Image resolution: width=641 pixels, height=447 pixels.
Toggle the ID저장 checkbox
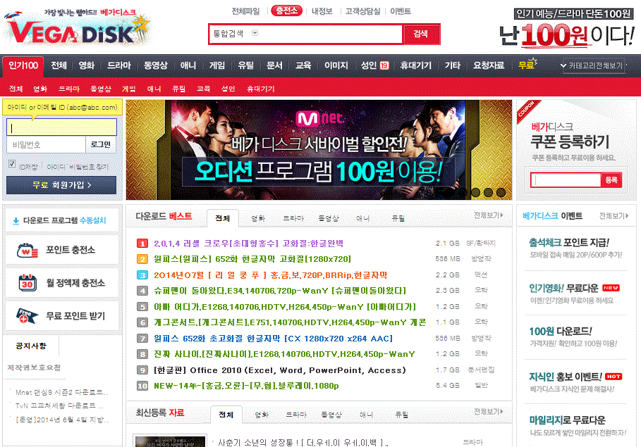(x=12, y=164)
